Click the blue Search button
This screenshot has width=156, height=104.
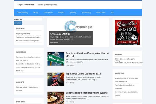tap(18, 23)
